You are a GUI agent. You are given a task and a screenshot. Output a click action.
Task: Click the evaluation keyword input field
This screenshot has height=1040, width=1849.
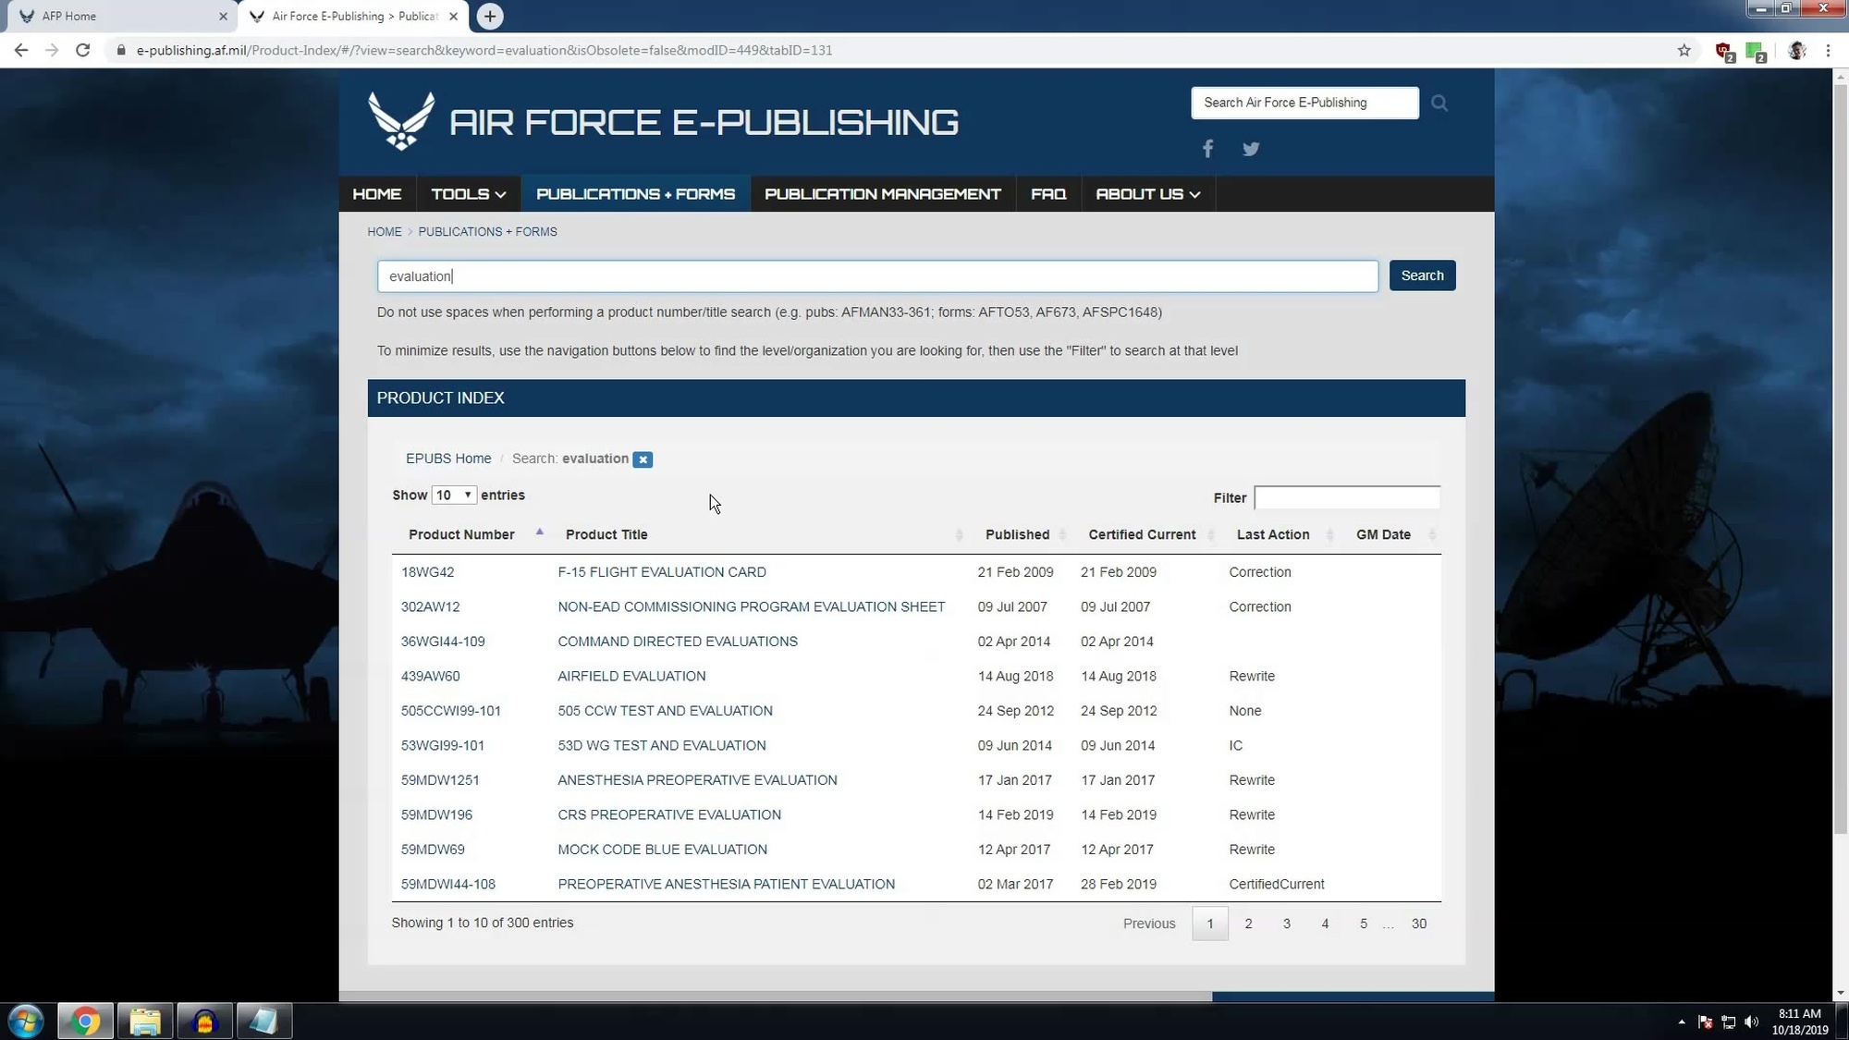coord(877,276)
